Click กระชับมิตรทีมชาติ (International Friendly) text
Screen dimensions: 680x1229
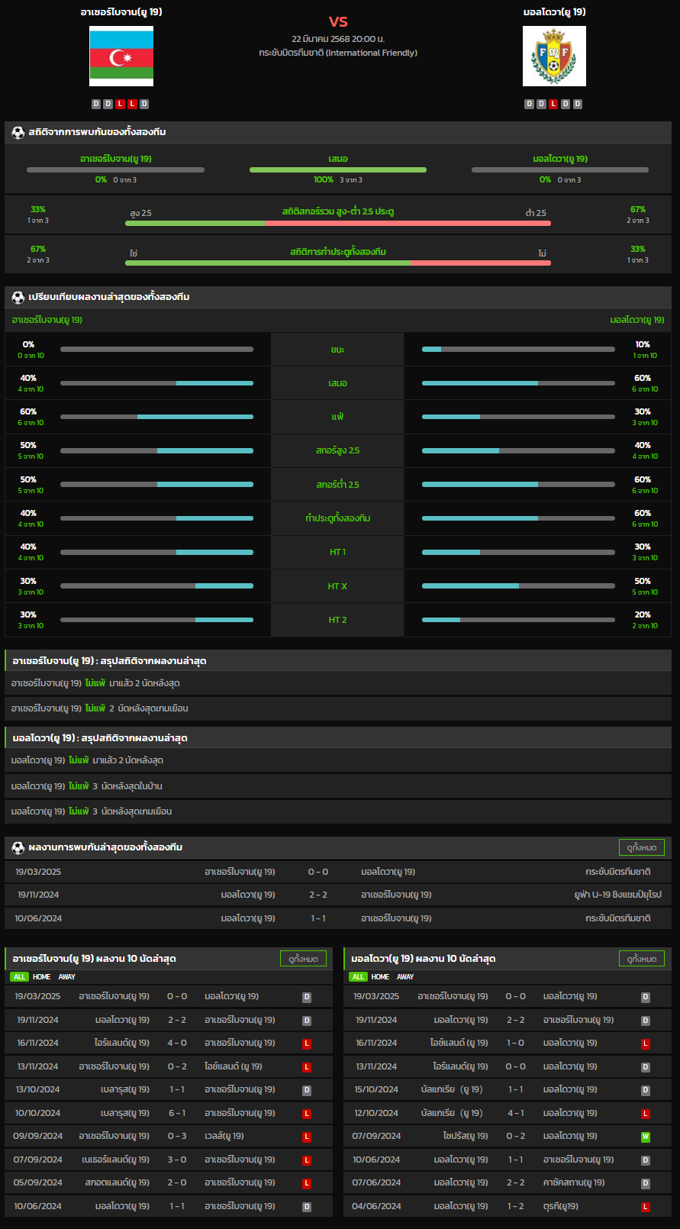(x=338, y=53)
